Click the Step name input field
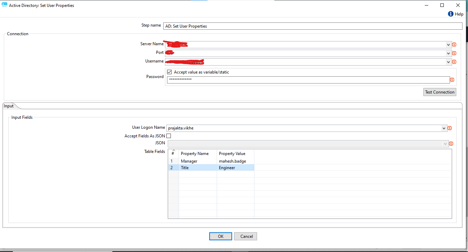 point(313,26)
